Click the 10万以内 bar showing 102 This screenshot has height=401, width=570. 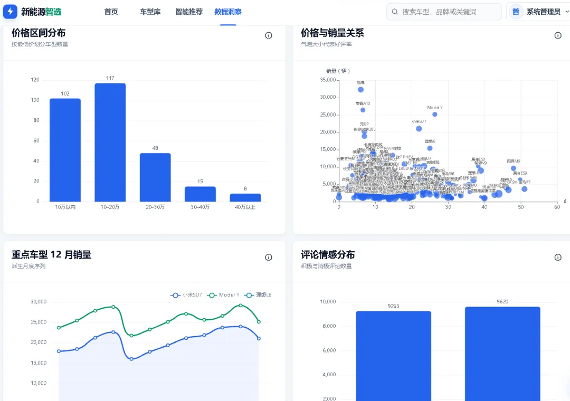click(x=65, y=150)
